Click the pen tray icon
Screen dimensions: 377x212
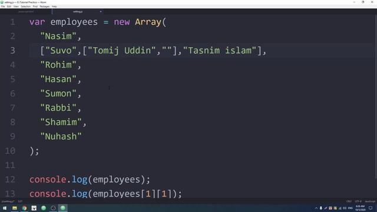point(326,208)
